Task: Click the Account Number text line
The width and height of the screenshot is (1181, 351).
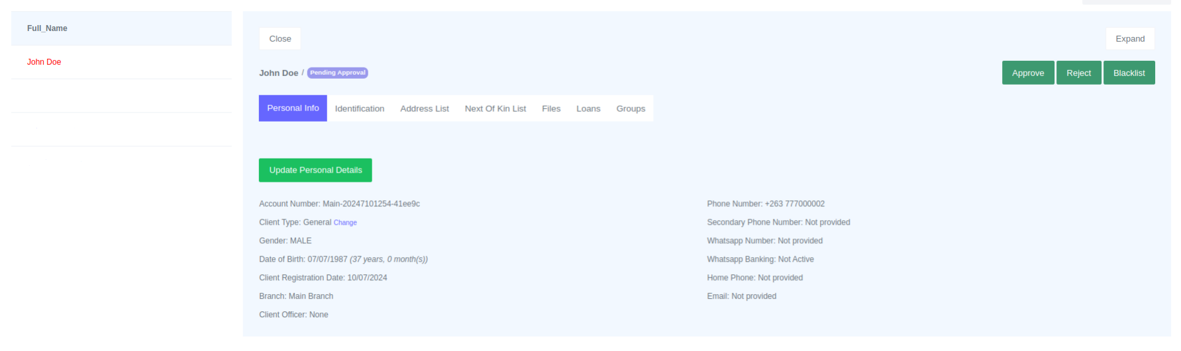Action: (x=339, y=204)
